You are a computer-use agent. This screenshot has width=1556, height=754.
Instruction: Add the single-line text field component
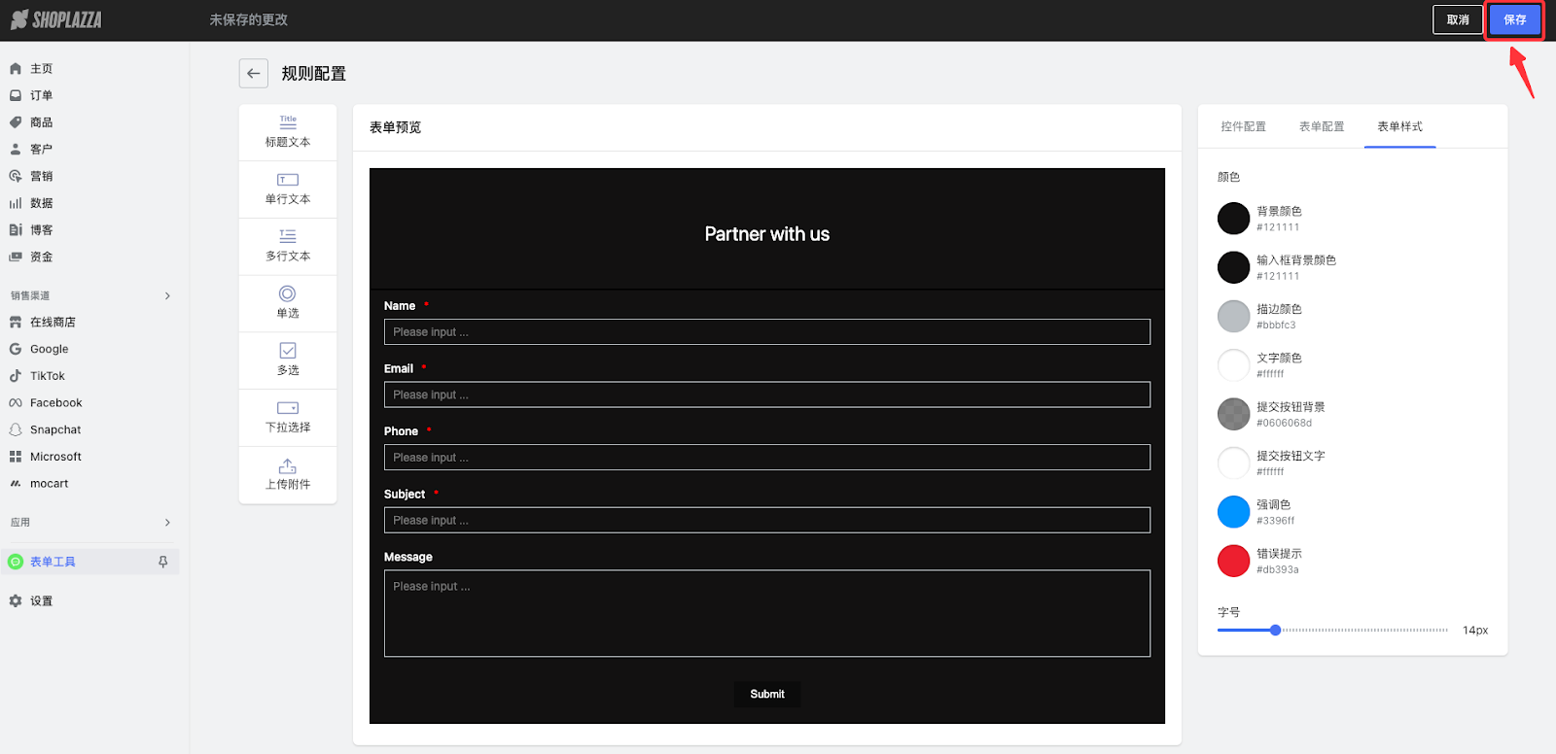(x=288, y=188)
